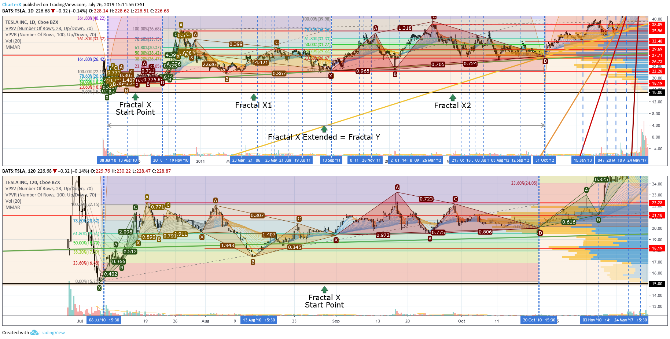Click the 261.80%(33.32) Fibonacci level label
The height and width of the screenshot is (339, 670).
pyautogui.click(x=91, y=39)
